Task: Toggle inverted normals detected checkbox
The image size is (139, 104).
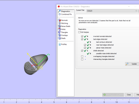Action: [x=82, y=36]
